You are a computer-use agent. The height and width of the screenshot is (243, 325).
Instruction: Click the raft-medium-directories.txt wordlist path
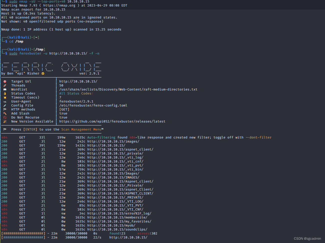coord(128,89)
